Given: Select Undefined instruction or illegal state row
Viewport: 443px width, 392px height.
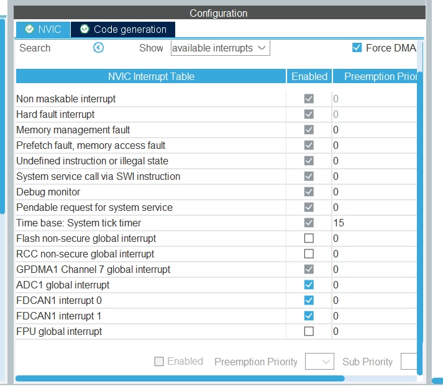Looking at the screenshot, I should point(216,161).
